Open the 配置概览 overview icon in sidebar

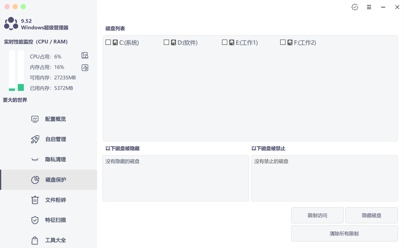[35, 119]
